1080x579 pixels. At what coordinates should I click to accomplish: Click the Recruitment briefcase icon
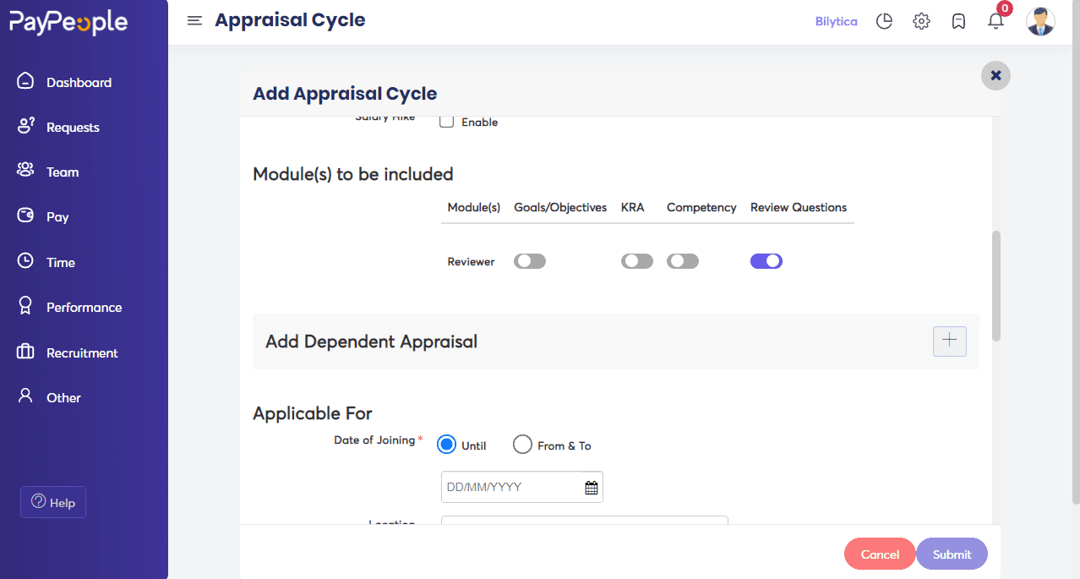click(25, 352)
